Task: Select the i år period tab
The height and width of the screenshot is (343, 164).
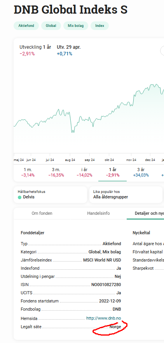Action: click(x=84, y=172)
